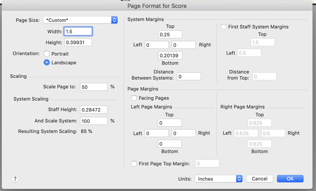
Task: Enable First Page Top Margin checkbox
Action: [134, 164]
